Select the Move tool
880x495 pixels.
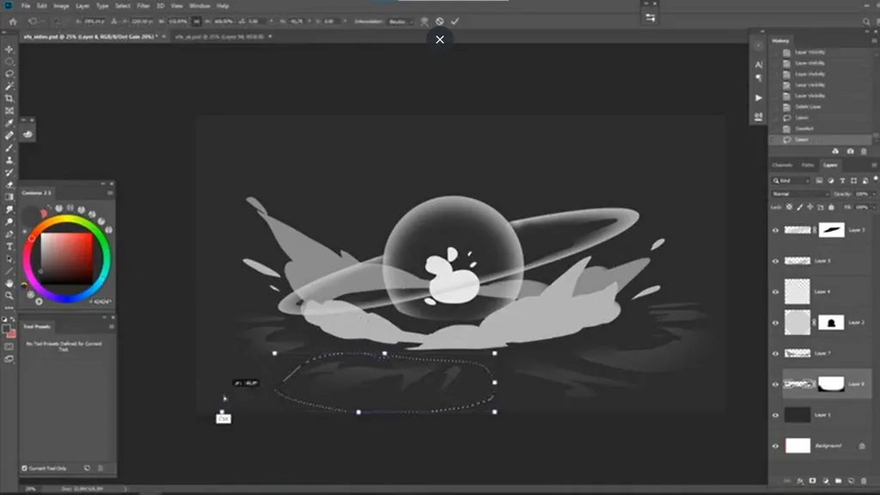click(x=9, y=49)
